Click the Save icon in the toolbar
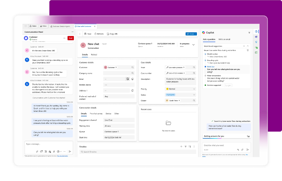The width and height of the screenshot is (282, 181). [85, 34]
